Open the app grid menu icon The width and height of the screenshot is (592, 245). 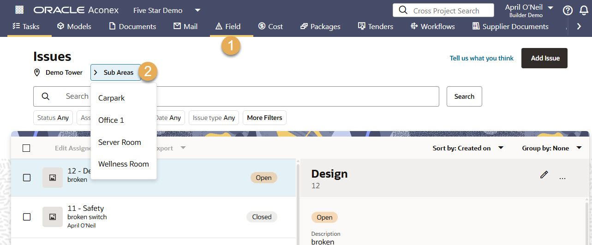click(19, 10)
